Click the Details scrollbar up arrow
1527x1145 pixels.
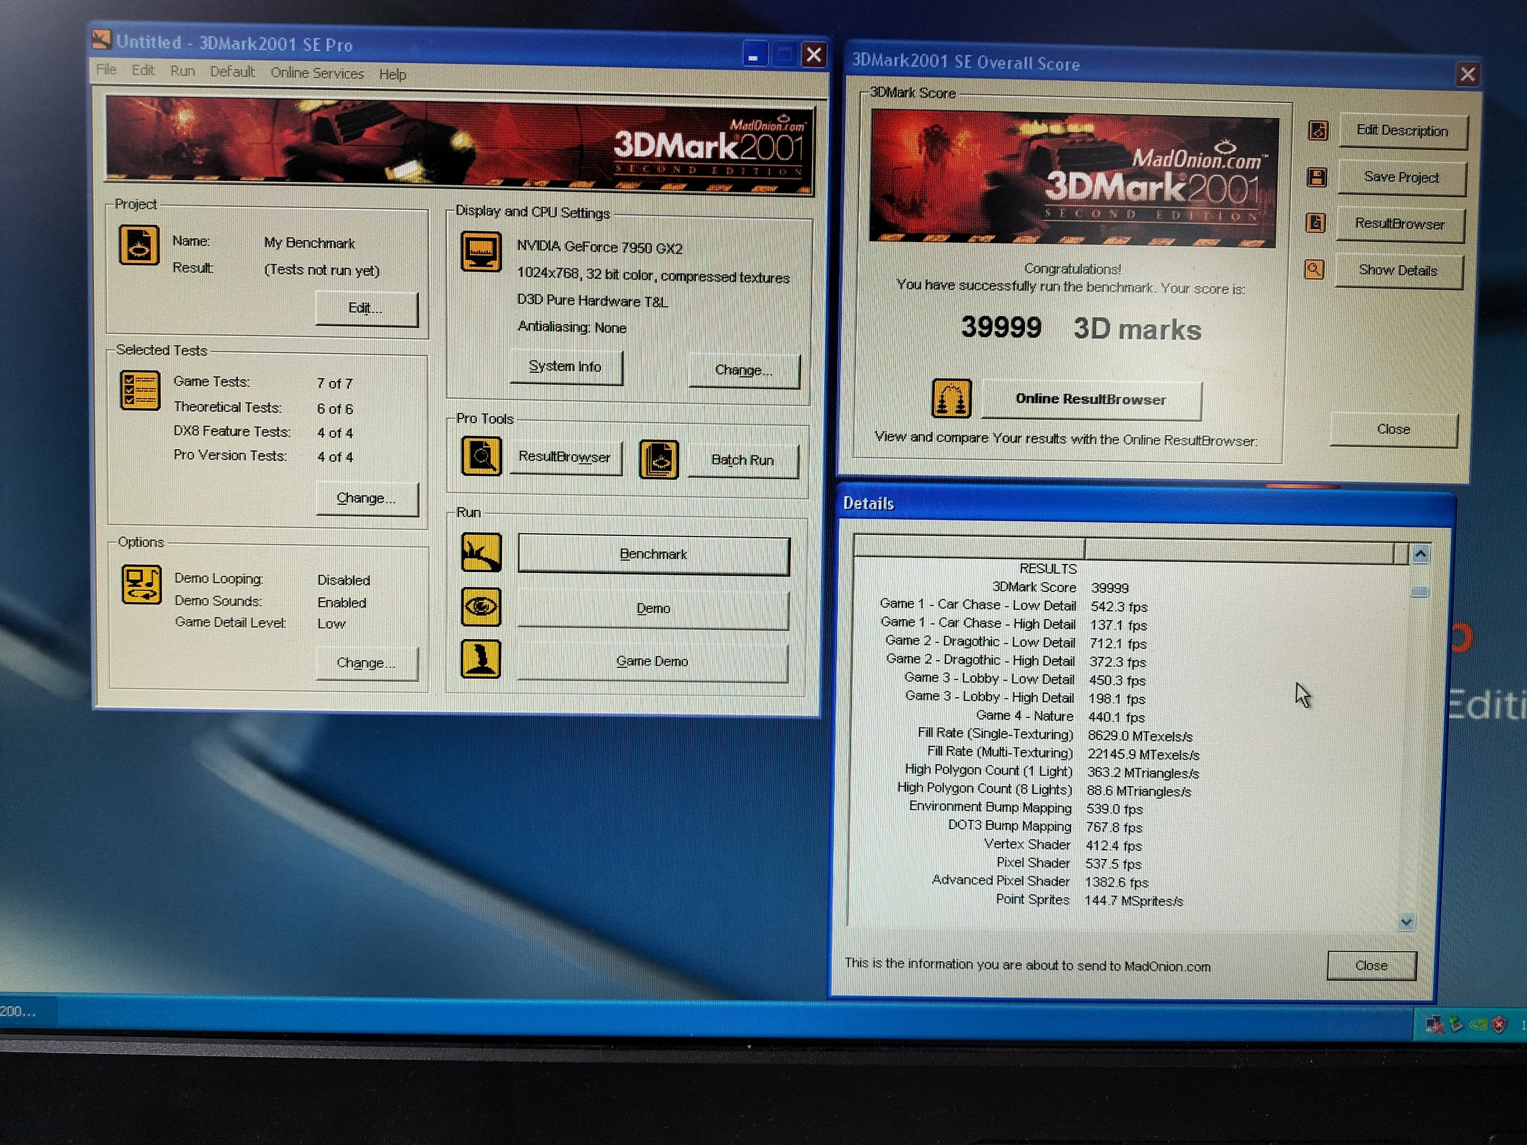(1420, 554)
